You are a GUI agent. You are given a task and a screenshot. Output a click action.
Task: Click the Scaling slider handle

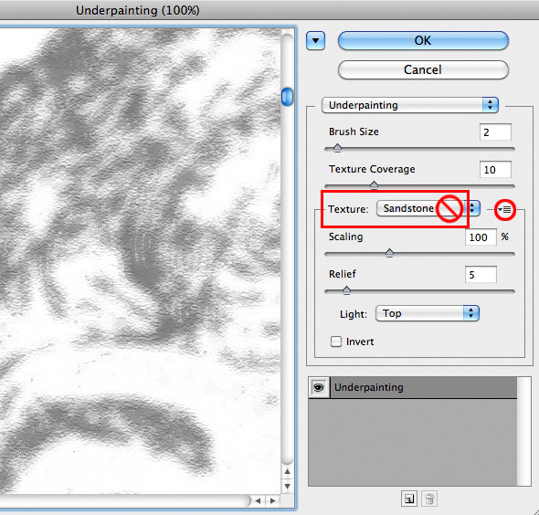pyautogui.click(x=389, y=253)
